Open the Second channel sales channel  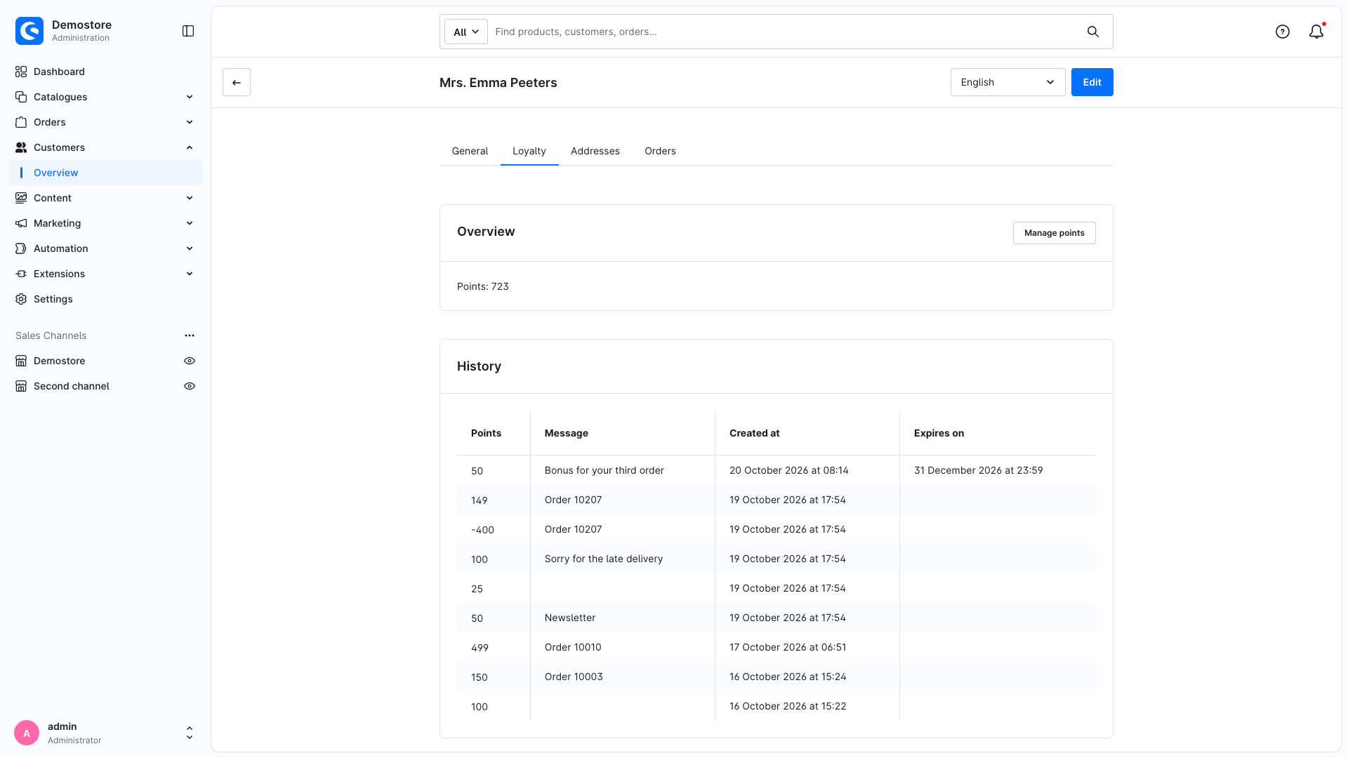tap(72, 386)
